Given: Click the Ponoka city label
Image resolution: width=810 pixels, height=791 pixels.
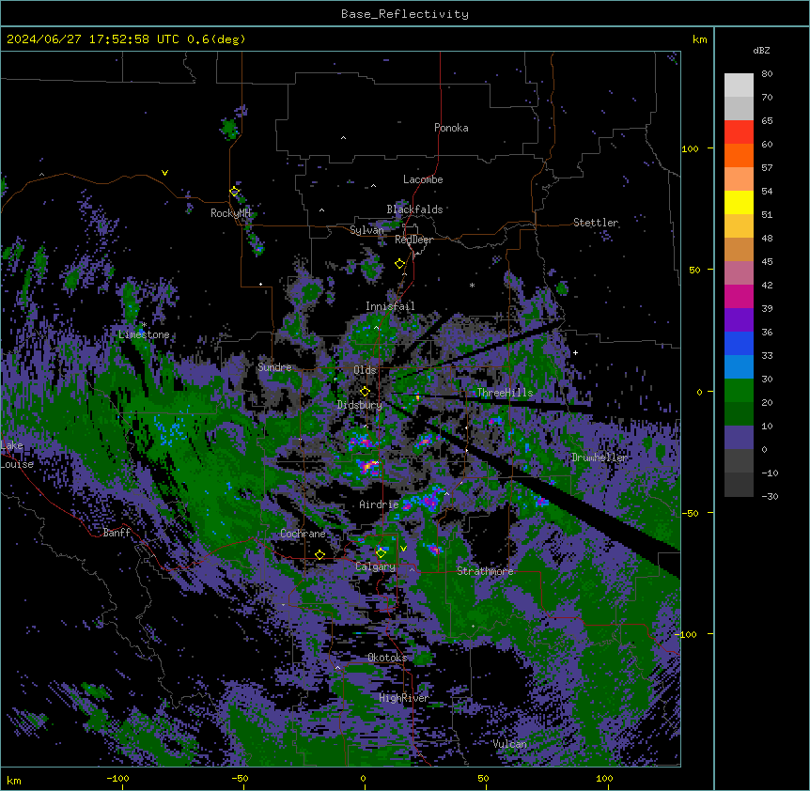Looking at the screenshot, I should (451, 128).
